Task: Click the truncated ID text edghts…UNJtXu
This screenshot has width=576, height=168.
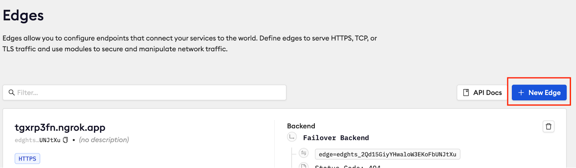Action: click(37, 140)
